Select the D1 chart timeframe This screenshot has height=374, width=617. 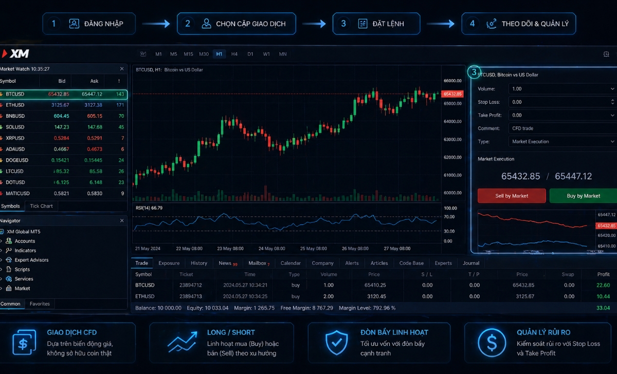[x=250, y=53]
